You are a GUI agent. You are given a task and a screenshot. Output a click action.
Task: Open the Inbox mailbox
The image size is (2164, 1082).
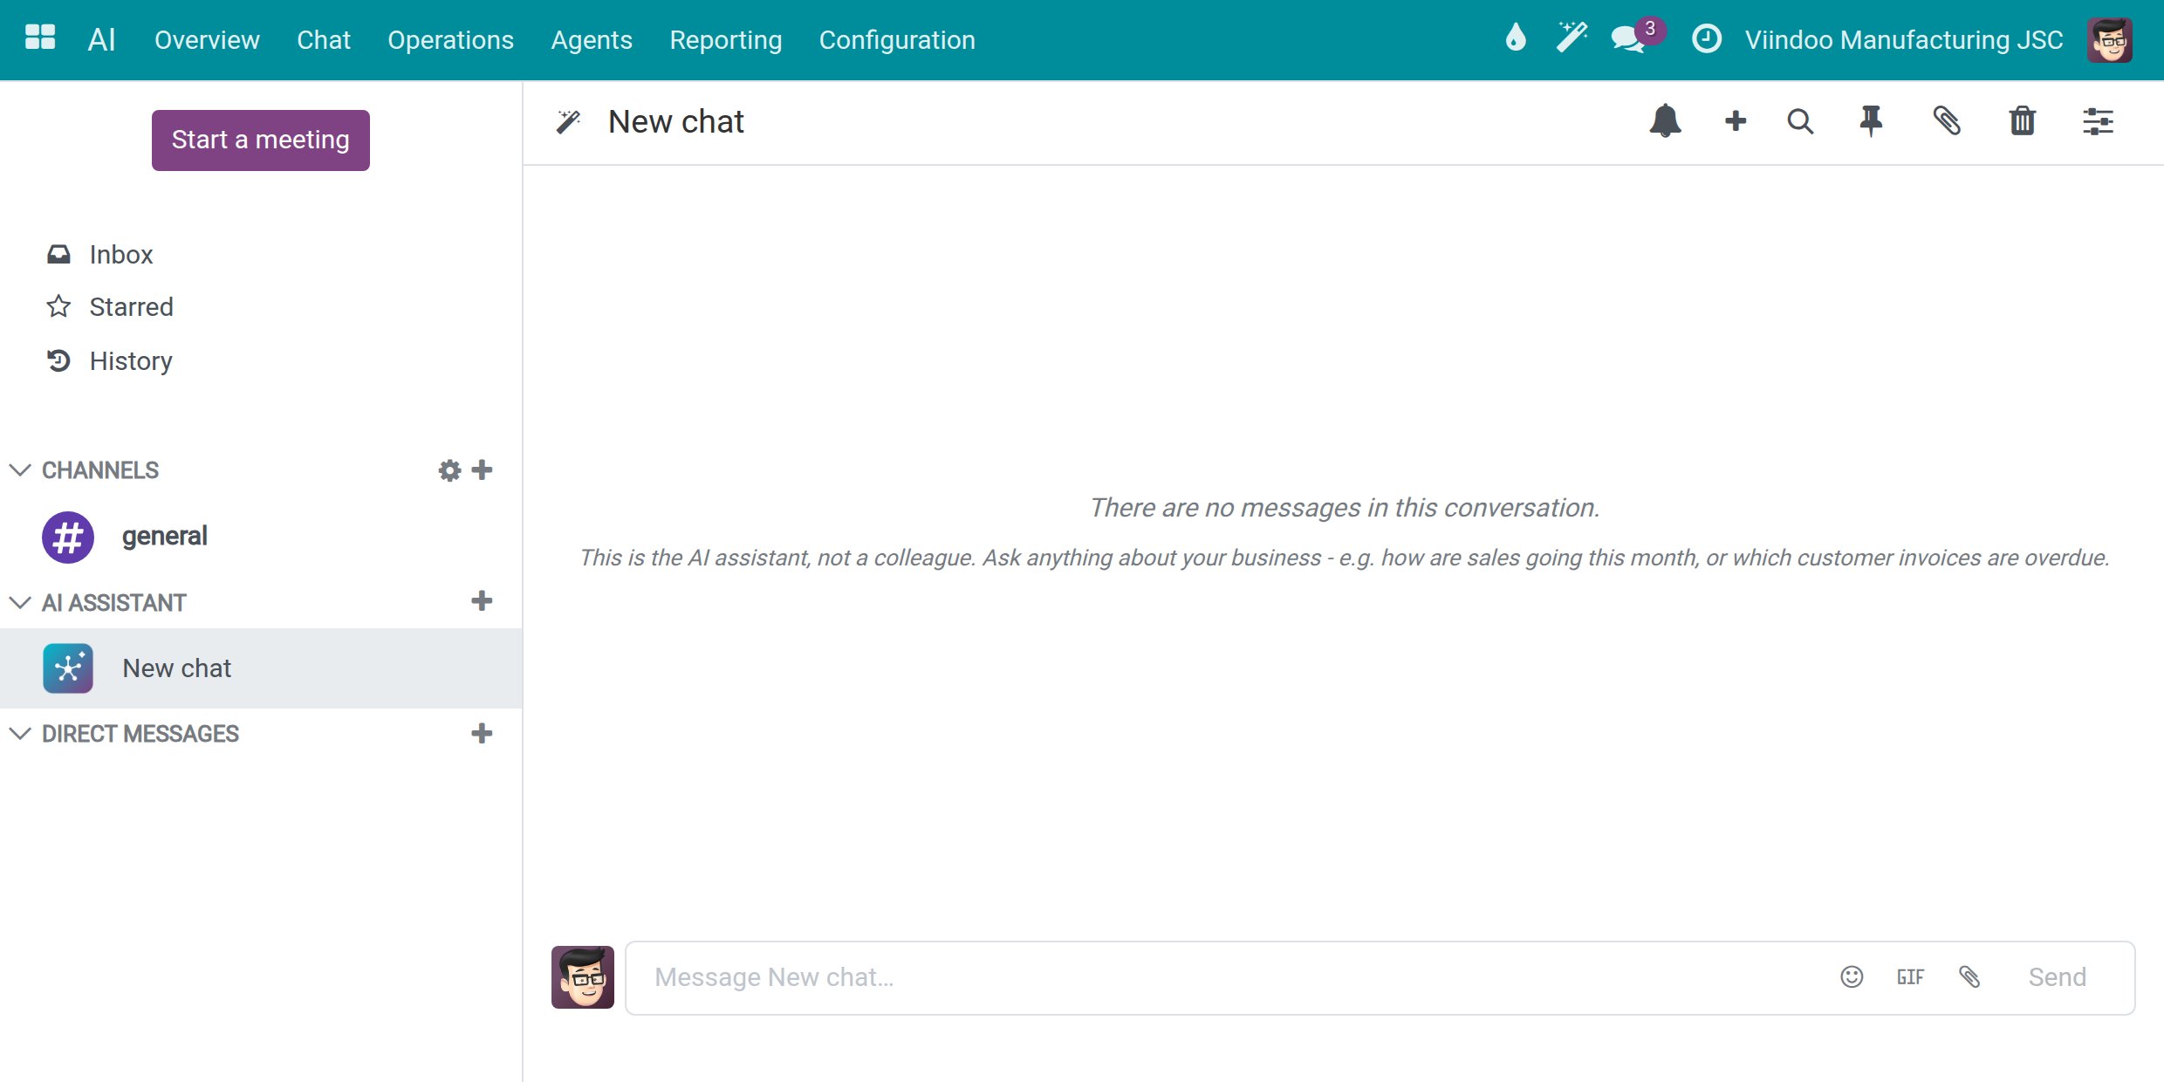coord(120,255)
